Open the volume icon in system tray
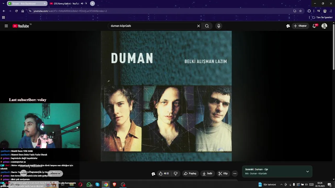This screenshot has height=188, width=335. pos(306,185)
